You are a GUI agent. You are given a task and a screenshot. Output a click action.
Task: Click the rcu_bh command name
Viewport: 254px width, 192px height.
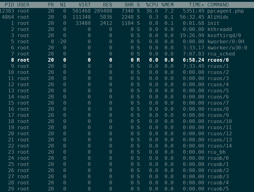[217, 152]
